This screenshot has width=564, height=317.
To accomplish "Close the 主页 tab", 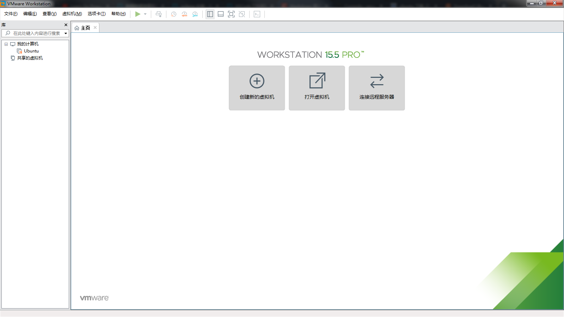I will click(x=95, y=27).
